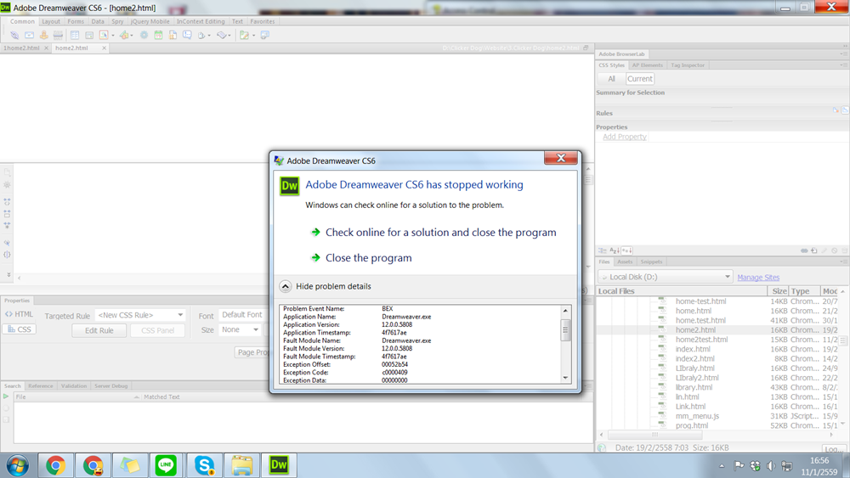Open Media icon dropdown arrow
The height and width of the screenshot is (478, 850).
pos(132,36)
